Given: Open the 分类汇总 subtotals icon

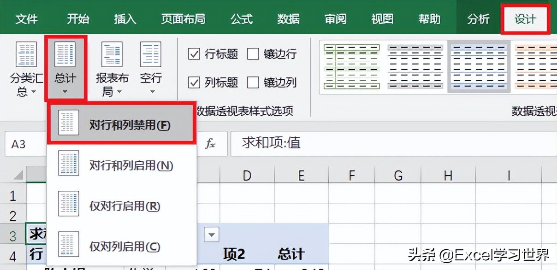Looking at the screenshot, I should (26, 54).
